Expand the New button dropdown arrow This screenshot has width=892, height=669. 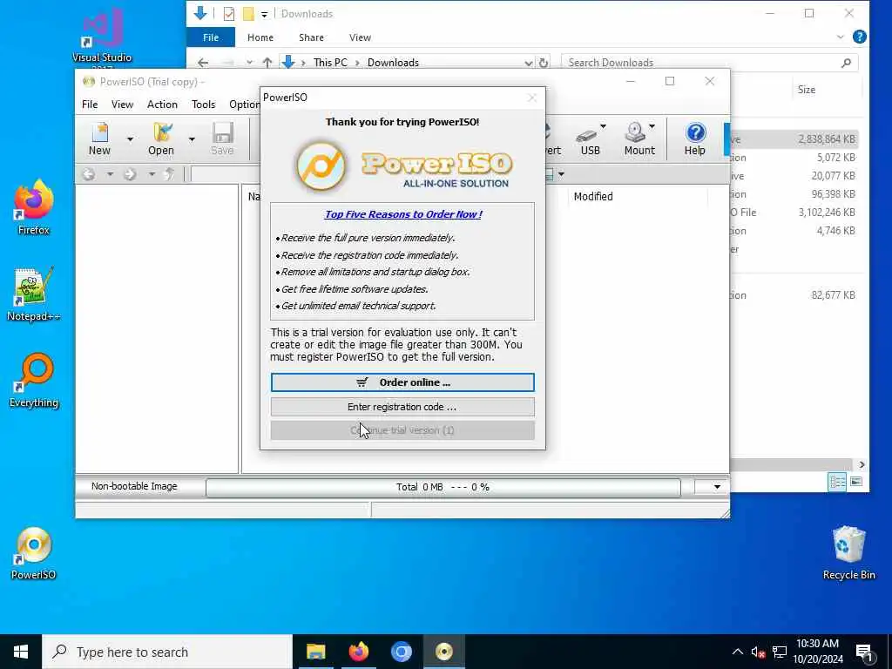coord(130,139)
